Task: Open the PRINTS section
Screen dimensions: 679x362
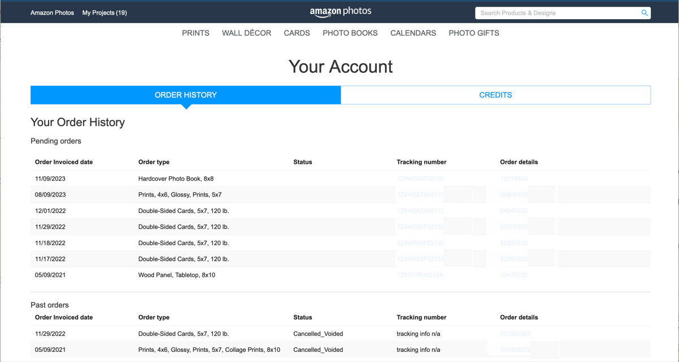Action: 195,33
